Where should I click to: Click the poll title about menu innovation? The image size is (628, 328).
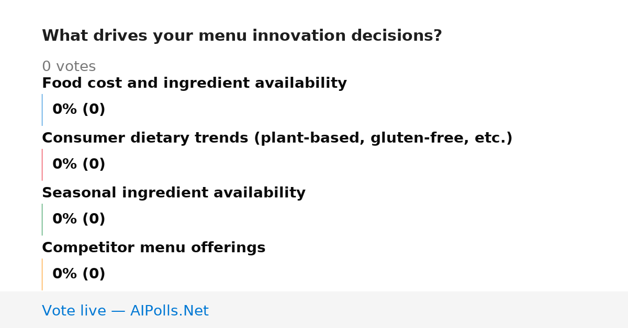pos(242,36)
